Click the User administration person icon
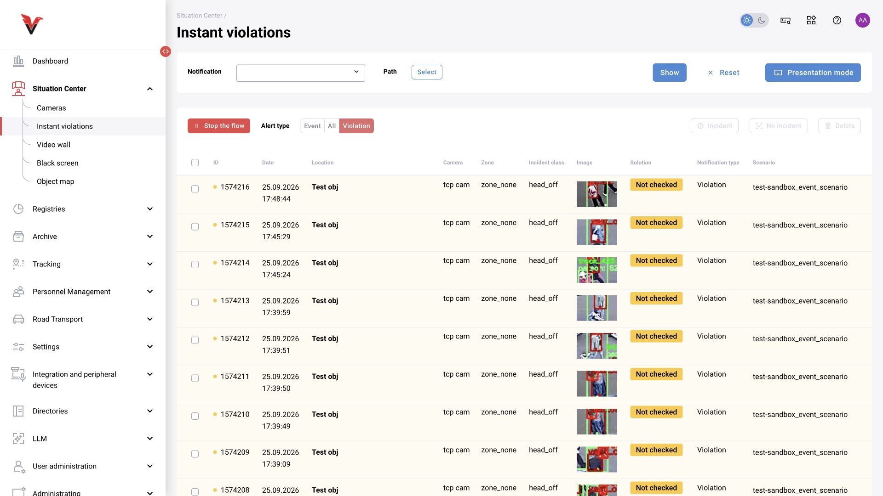This screenshot has width=883, height=496. [18, 467]
